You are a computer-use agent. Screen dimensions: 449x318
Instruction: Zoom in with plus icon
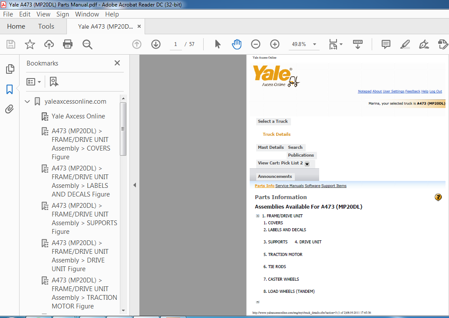(x=274, y=44)
